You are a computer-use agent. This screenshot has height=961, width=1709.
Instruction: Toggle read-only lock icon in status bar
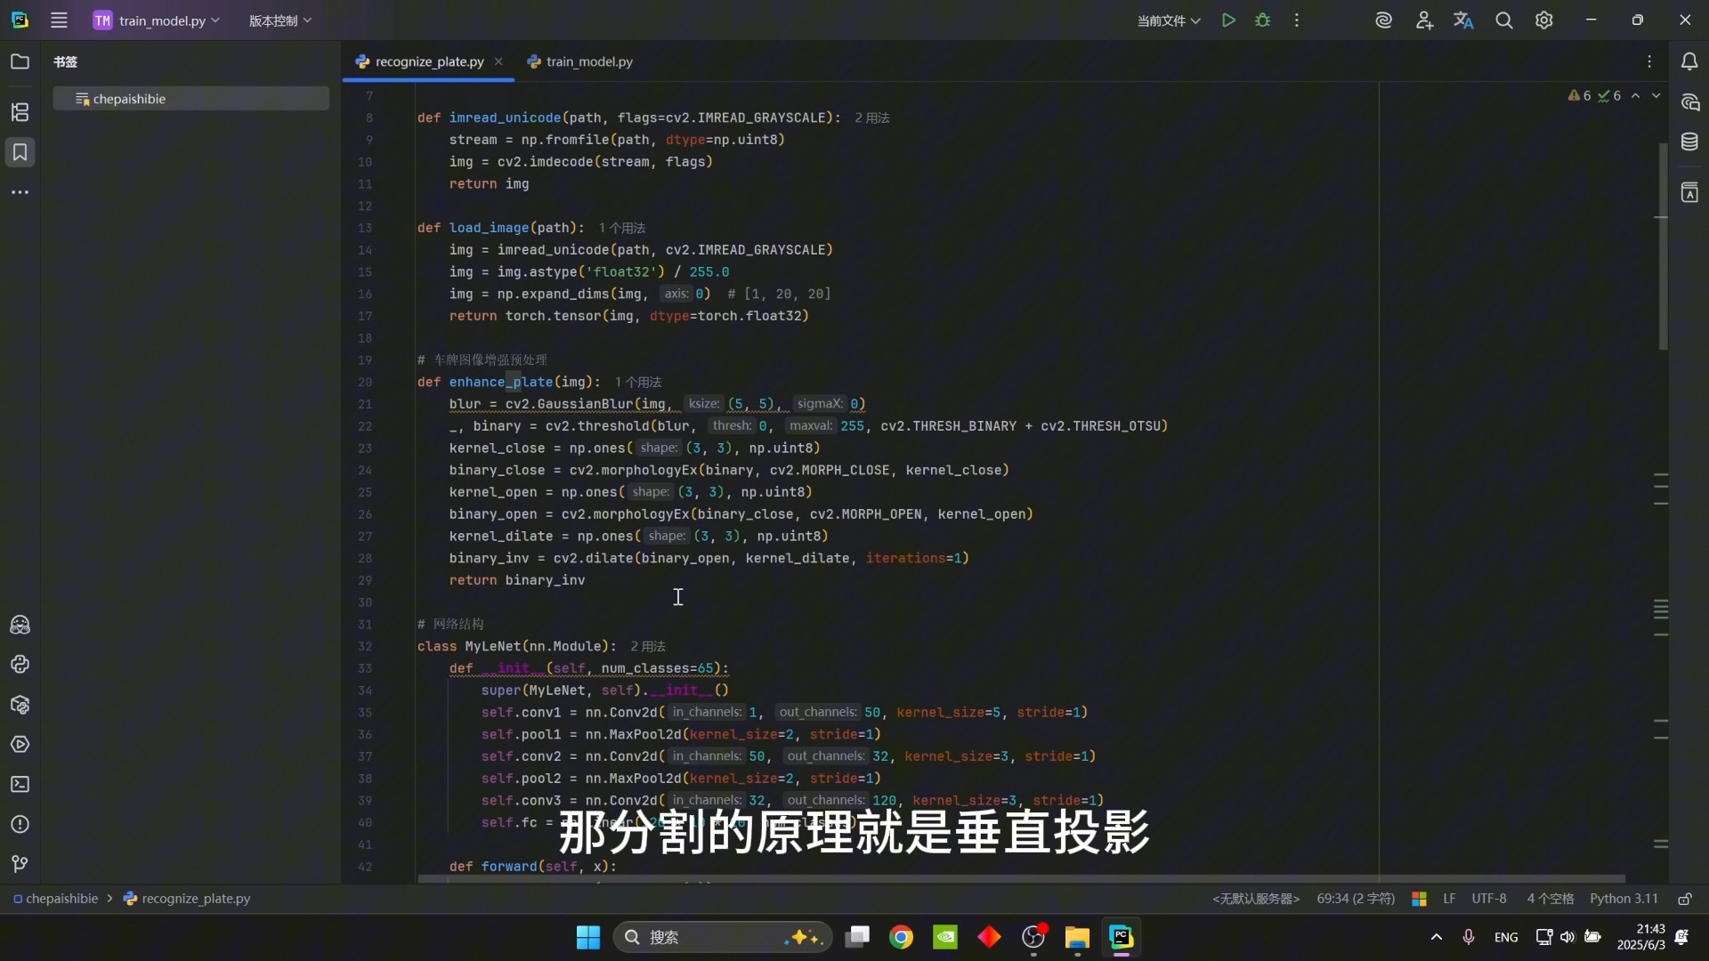point(1685,899)
